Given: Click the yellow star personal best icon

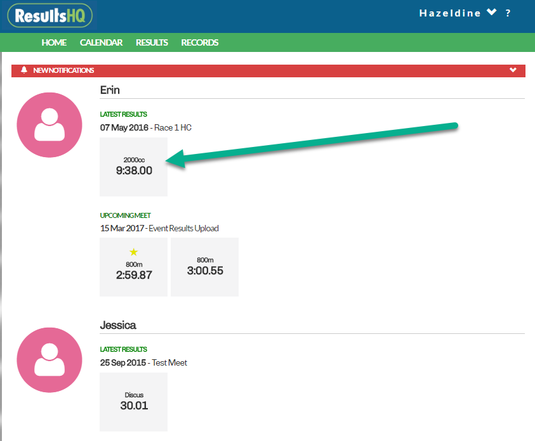Looking at the screenshot, I should (x=134, y=252).
